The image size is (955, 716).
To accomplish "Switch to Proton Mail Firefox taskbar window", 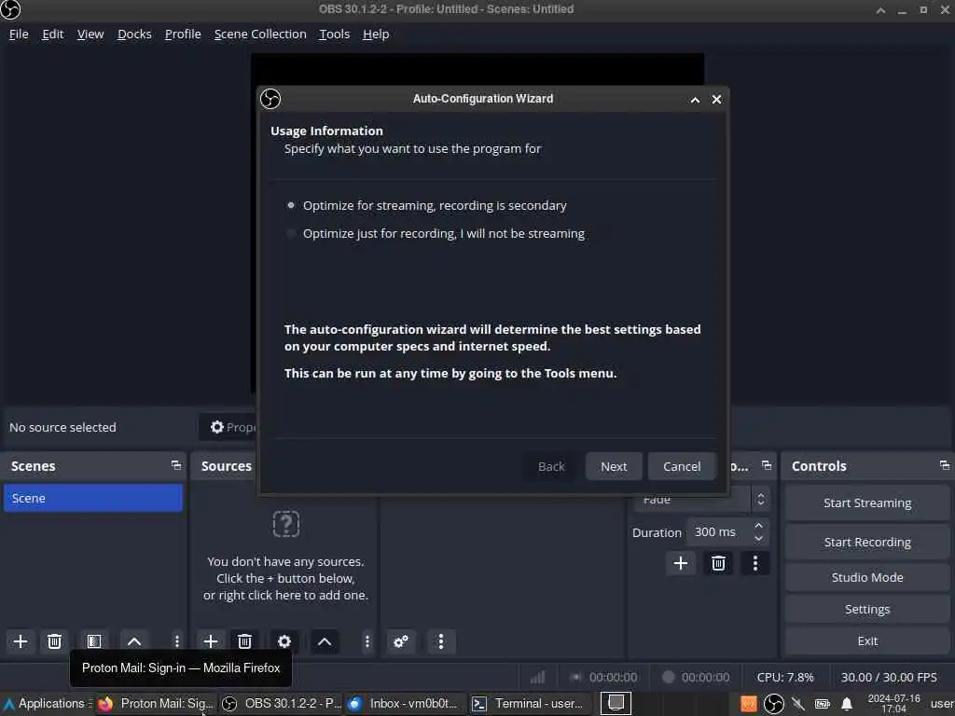I will pyautogui.click(x=156, y=703).
